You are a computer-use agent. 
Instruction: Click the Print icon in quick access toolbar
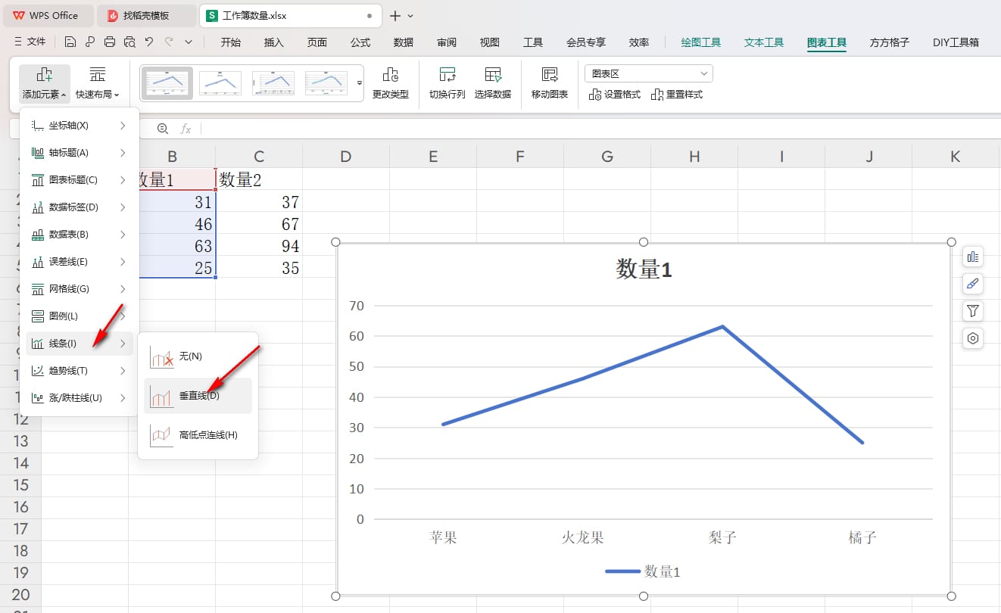110,42
